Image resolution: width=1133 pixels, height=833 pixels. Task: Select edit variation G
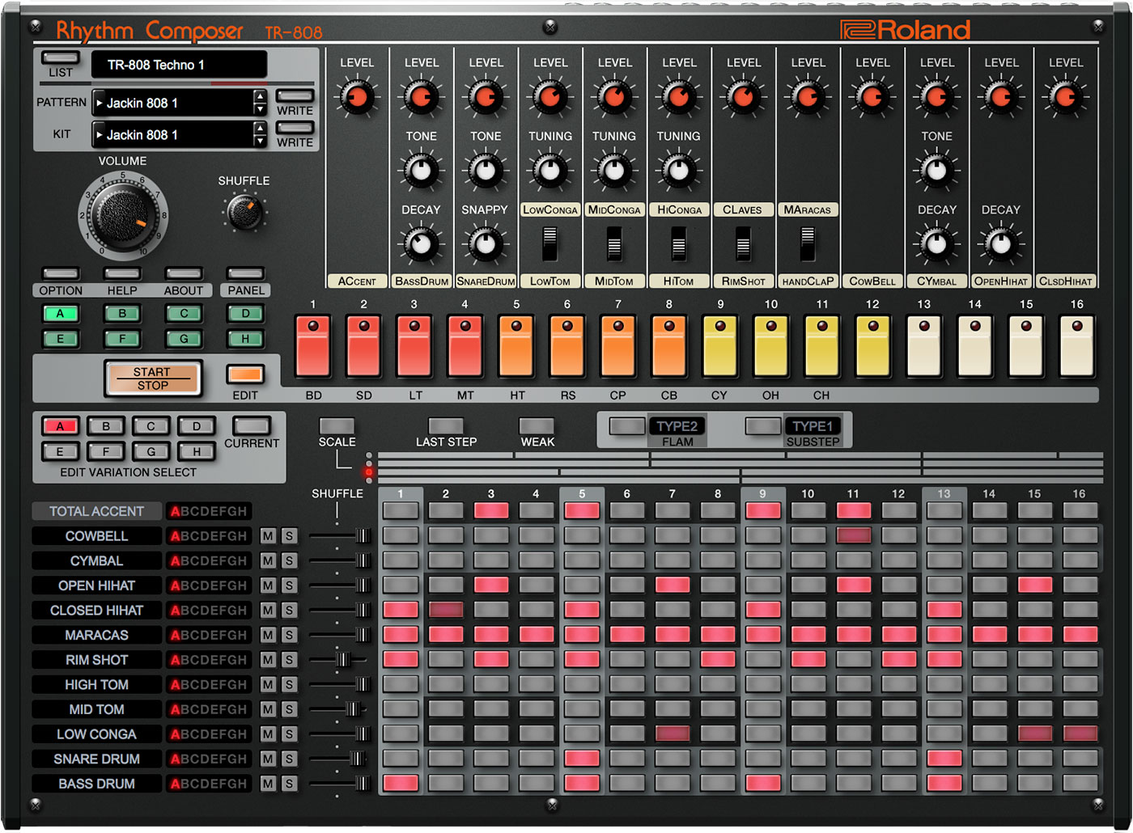[151, 451]
